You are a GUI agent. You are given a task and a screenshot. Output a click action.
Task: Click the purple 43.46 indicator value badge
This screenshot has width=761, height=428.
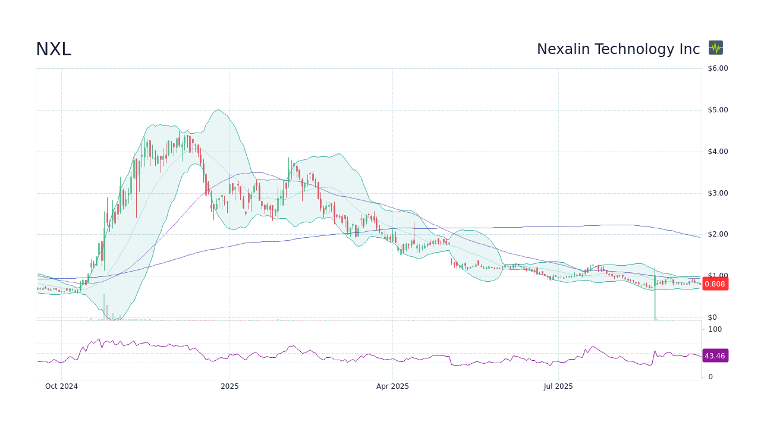coord(715,355)
